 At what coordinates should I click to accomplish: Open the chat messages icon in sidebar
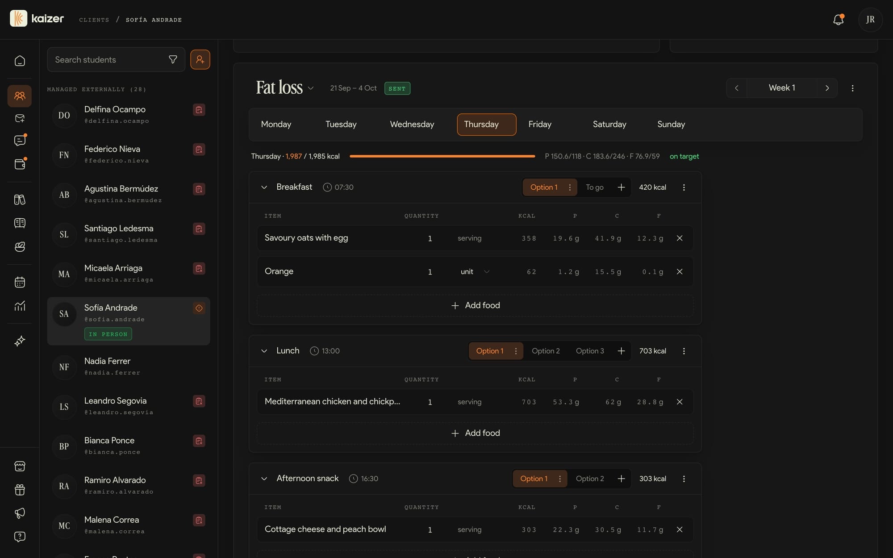[x=20, y=141]
